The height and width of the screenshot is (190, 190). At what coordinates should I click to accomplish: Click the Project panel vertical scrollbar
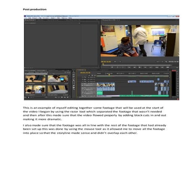(x=70, y=85)
